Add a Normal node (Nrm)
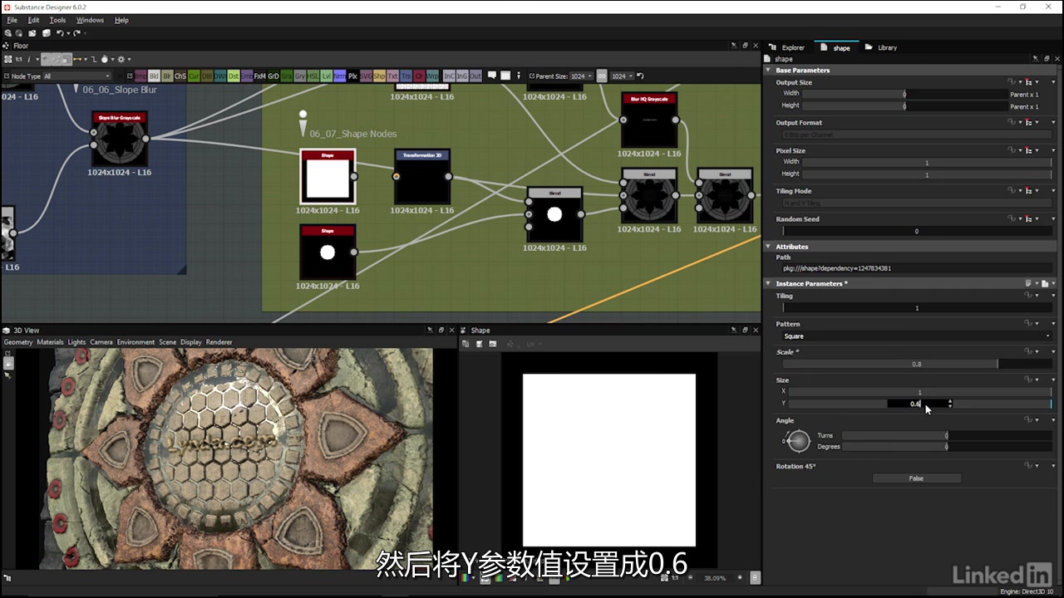Screen dimensions: 1064x598 point(339,76)
